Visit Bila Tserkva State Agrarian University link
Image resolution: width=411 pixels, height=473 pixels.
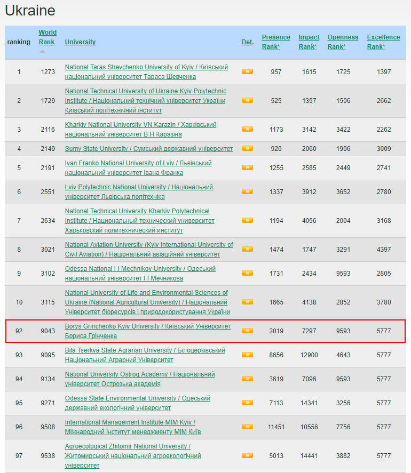pos(145,355)
